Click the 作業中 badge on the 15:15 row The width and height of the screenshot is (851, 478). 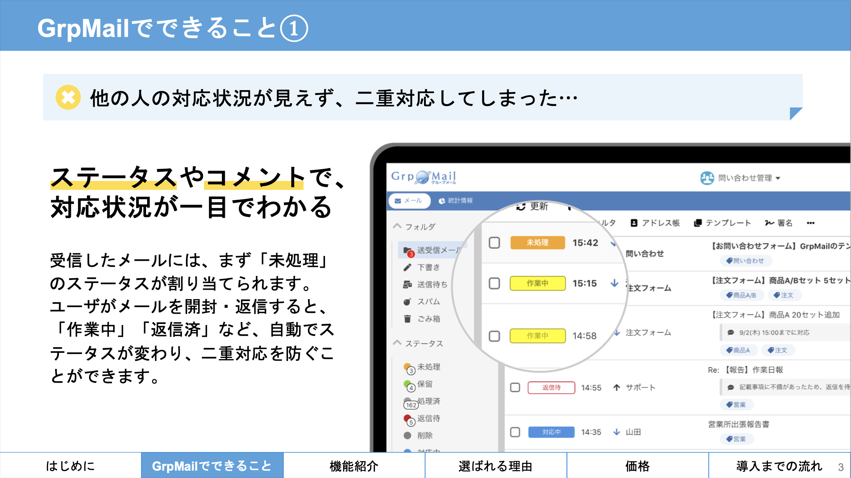click(538, 283)
